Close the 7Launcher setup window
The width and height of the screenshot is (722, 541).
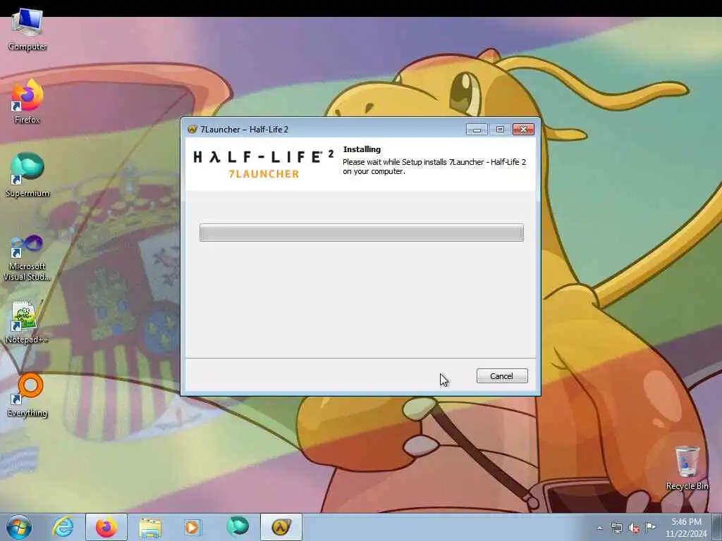pos(523,130)
